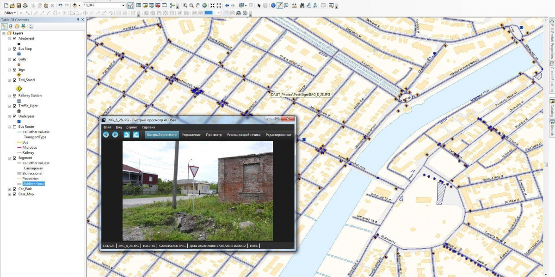This screenshot has height=277, width=555.
Task: Save the current map document
Action: coord(18,5)
